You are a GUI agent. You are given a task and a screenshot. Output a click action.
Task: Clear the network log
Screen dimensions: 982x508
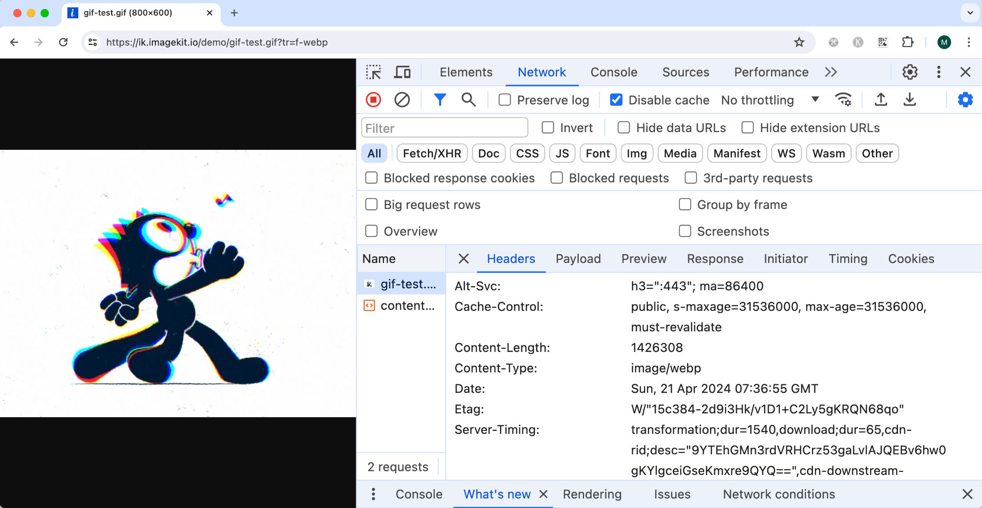[401, 100]
